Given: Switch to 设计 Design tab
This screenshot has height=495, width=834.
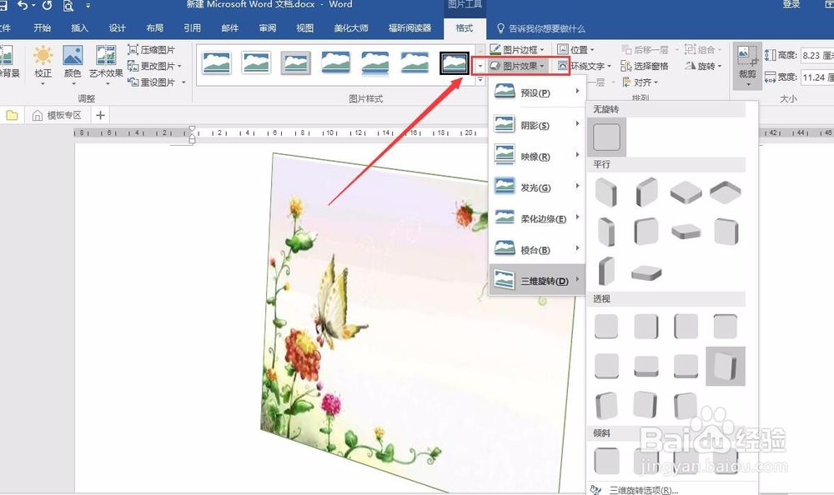Looking at the screenshot, I should tap(117, 27).
